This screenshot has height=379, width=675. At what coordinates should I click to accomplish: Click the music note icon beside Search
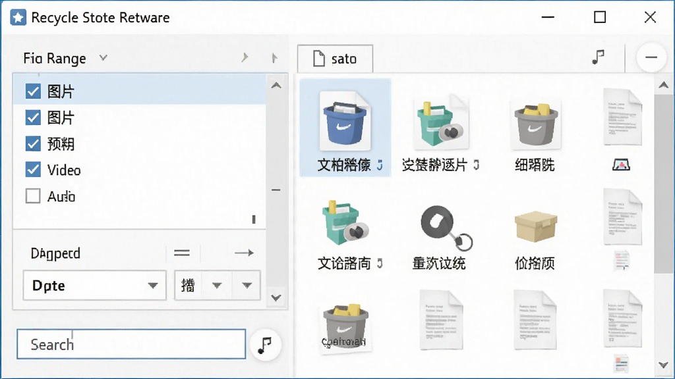coord(265,345)
